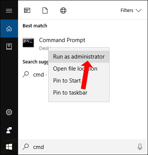Filter search results by Documents icon

click(45, 11)
